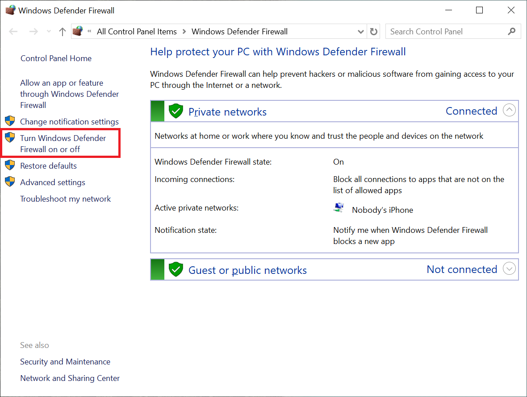Click the search magnifier icon
The height and width of the screenshot is (397, 527).
click(x=512, y=32)
